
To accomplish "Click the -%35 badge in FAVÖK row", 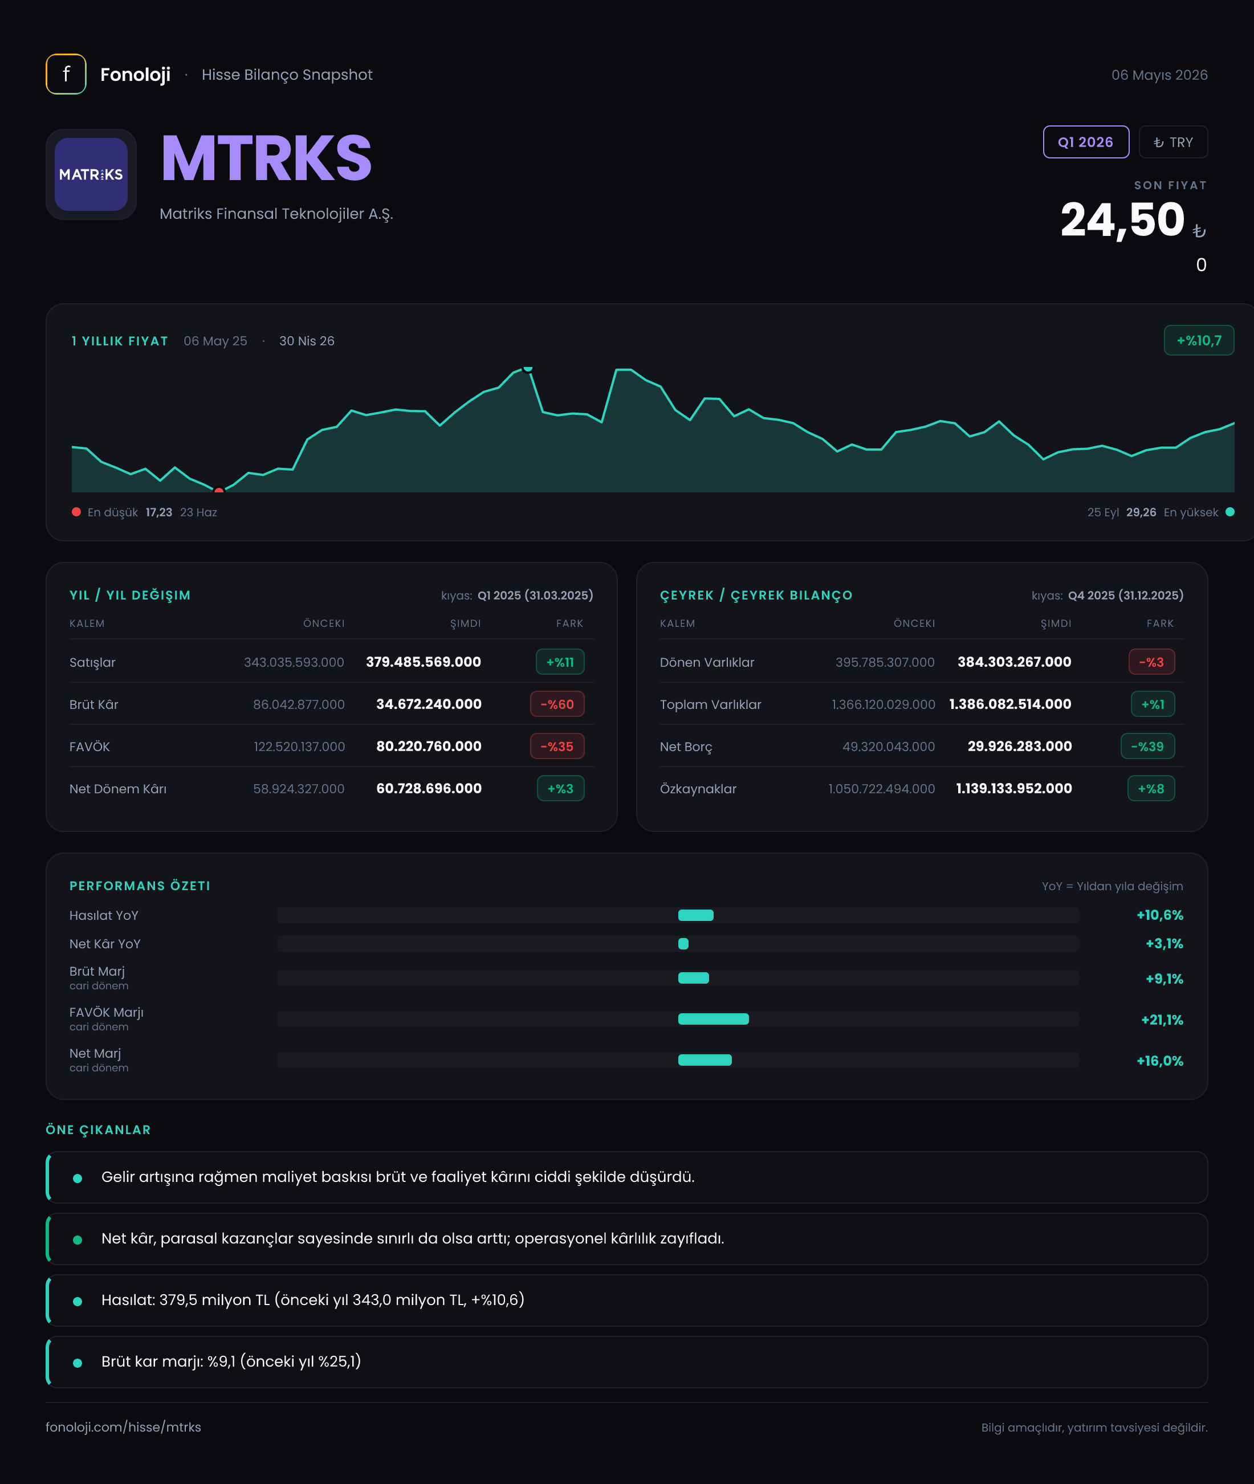I will [557, 746].
